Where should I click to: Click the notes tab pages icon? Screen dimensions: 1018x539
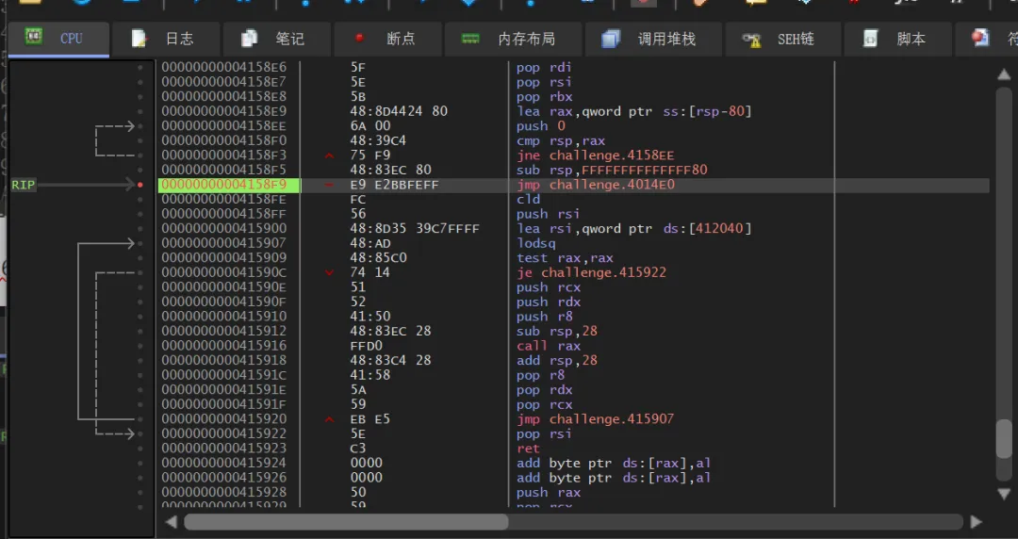coord(249,39)
